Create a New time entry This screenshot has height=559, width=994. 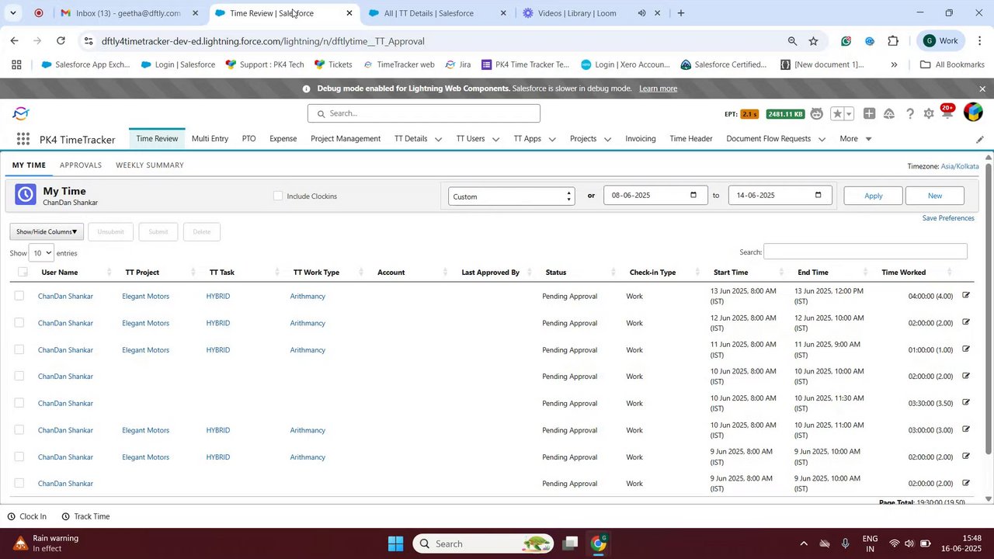point(935,196)
